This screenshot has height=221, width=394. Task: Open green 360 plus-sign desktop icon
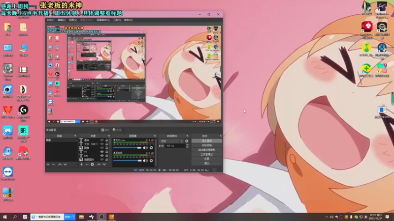click(366, 70)
